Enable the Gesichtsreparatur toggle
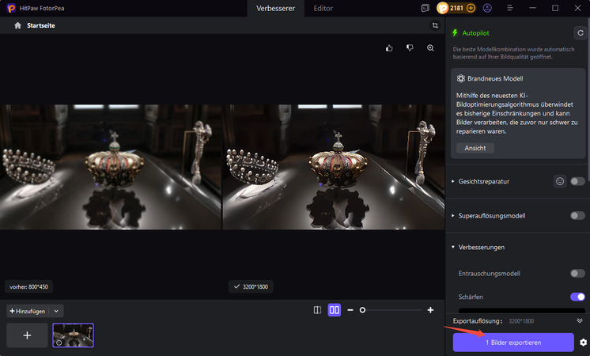Screen dimensions: 590x356 (577, 181)
